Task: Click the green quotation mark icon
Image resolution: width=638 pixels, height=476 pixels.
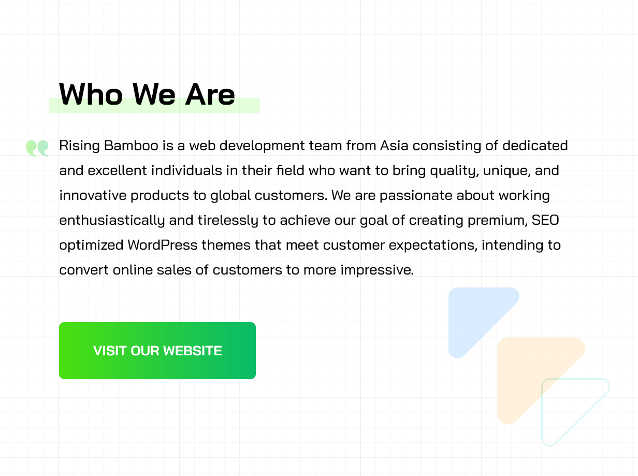Action: click(37, 148)
